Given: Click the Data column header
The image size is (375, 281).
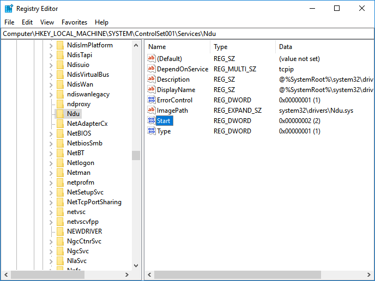Looking at the screenshot, I should [x=285, y=47].
